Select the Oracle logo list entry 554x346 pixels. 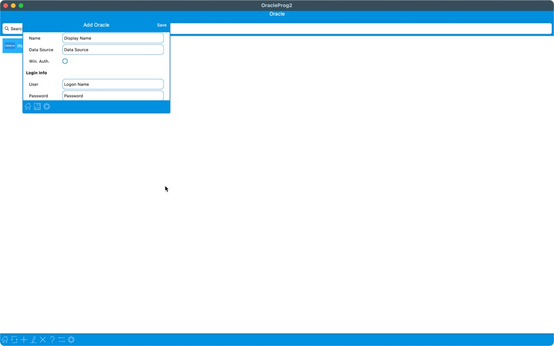[x=12, y=46]
